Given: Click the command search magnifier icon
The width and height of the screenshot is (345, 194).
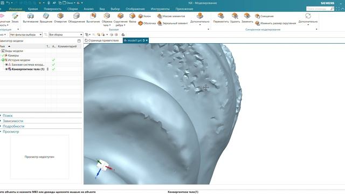Looking at the screenshot, I should 332,9.
